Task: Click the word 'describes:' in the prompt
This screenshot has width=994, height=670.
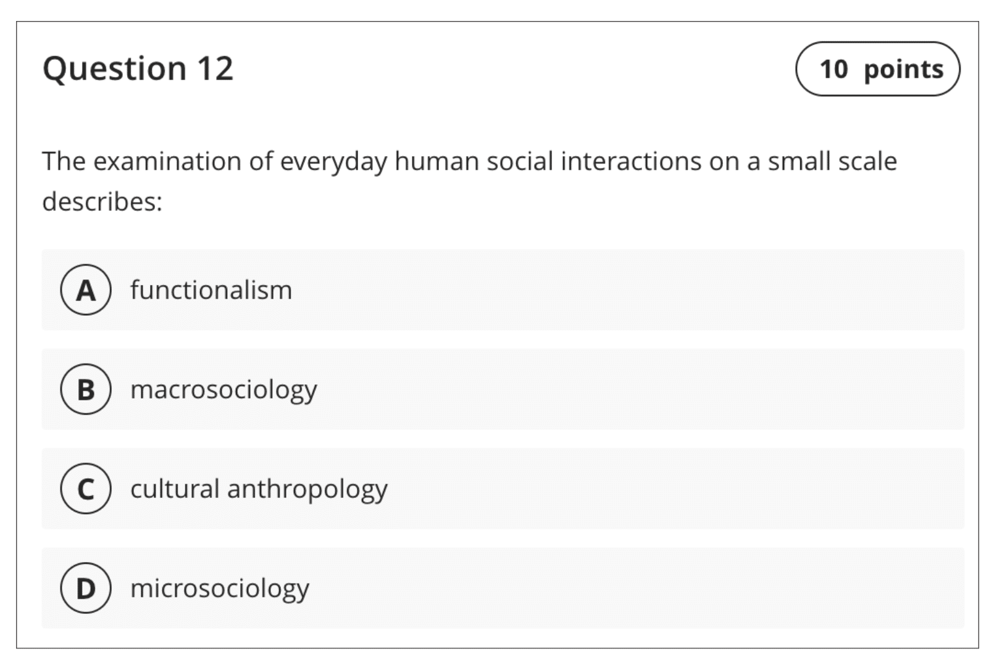Action: click(102, 201)
